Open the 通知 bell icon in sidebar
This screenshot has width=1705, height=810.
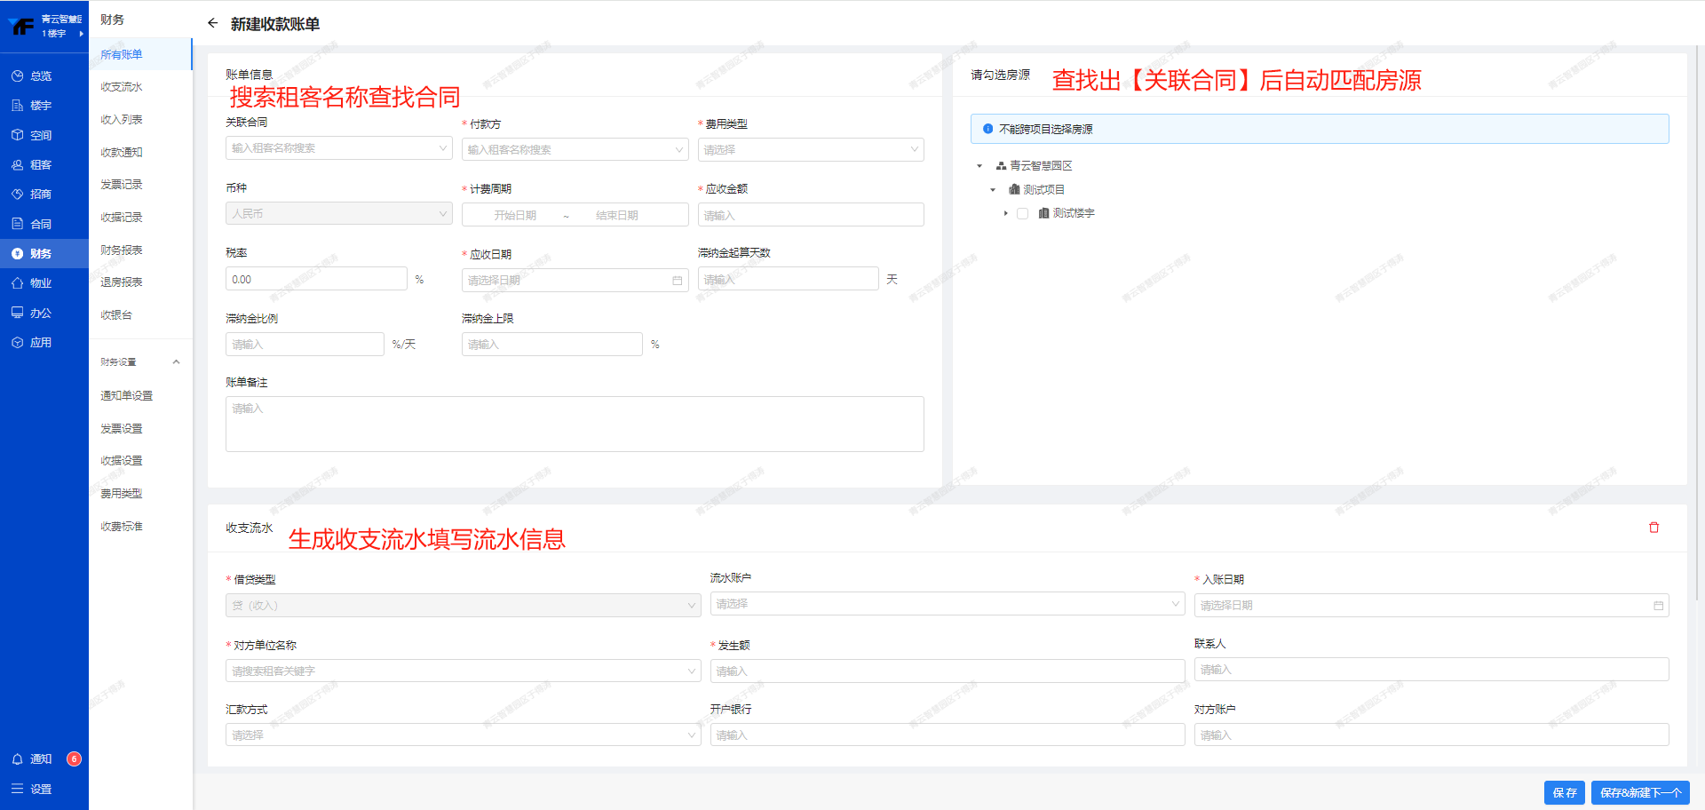pyautogui.click(x=17, y=759)
